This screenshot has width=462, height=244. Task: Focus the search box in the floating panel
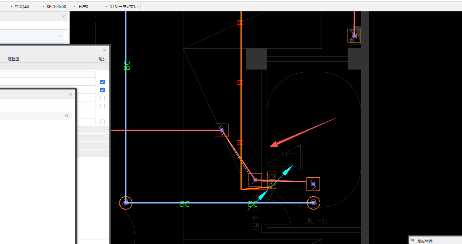point(36,116)
